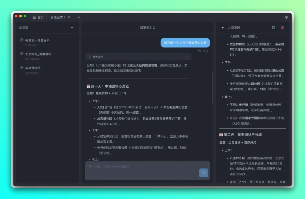Click the globe icon beside 北京故宫_百度百科
This screenshot has width=305, height=199.
pos(22,54)
